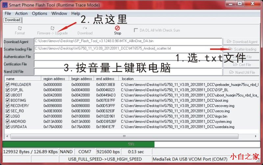Uncheck the BOOTIMG partition checkbox

[x=8, y=100]
